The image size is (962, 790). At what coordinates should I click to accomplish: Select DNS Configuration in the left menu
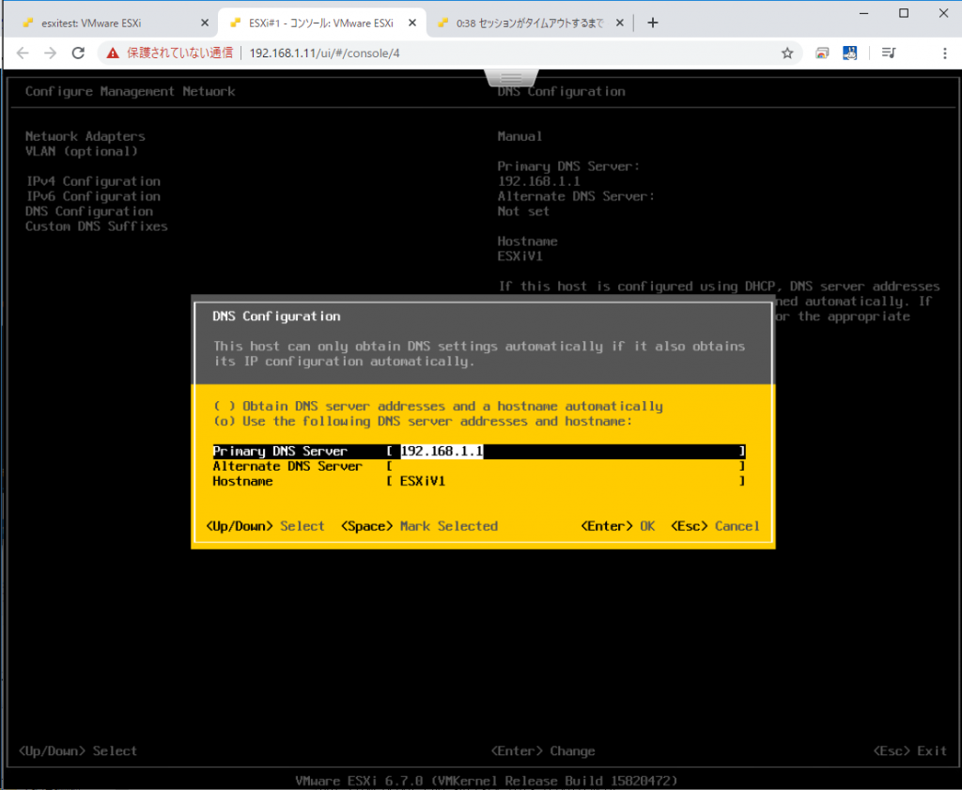89,211
